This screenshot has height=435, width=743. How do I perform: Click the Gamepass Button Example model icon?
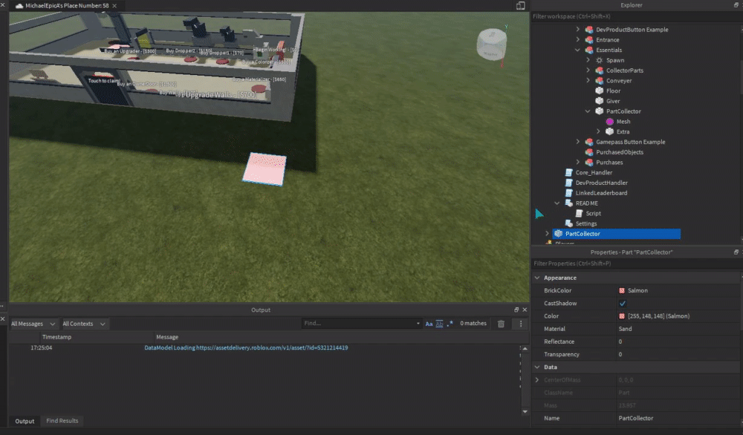click(589, 142)
